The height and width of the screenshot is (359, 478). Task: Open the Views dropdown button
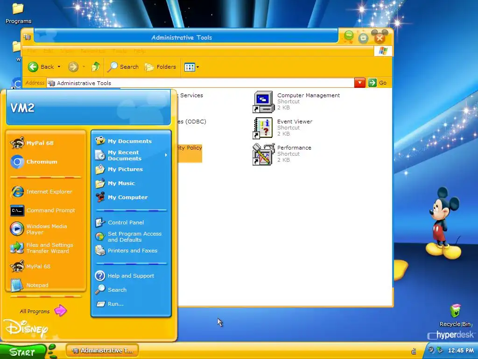(x=191, y=67)
